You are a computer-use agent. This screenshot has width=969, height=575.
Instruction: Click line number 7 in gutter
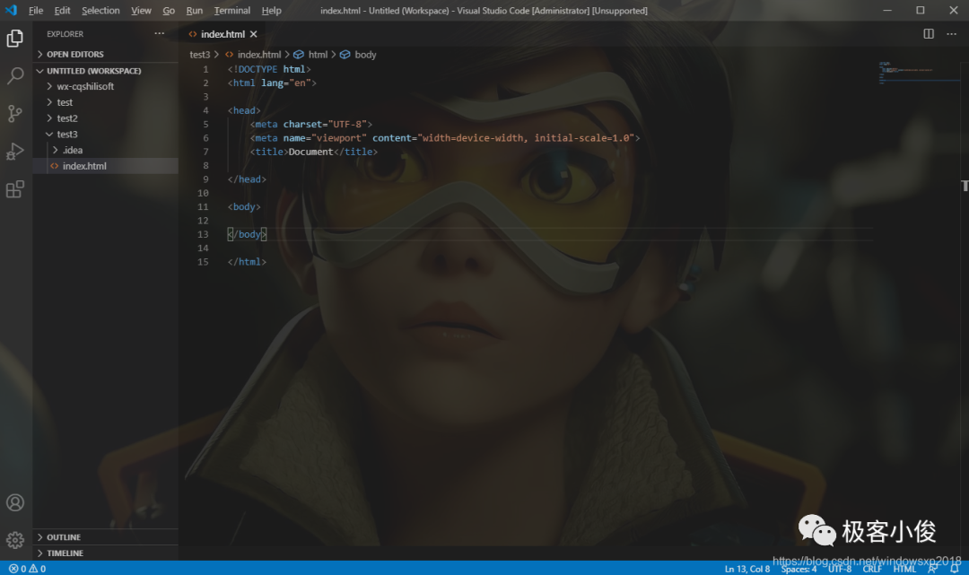pos(205,152)
